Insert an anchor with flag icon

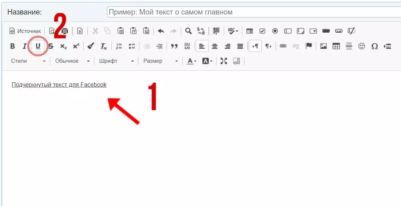pyautogui.click(x=309, y=46)
